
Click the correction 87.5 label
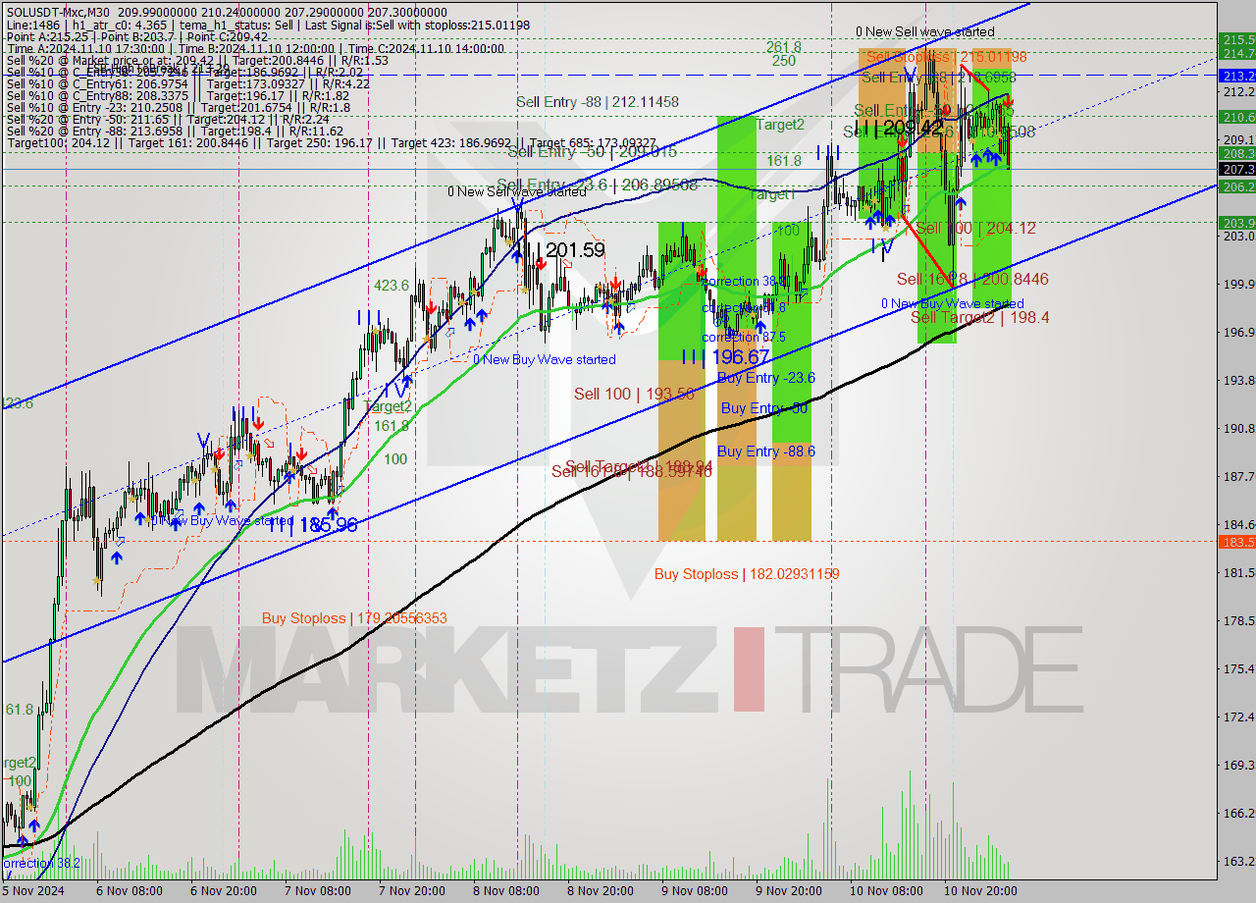744,337
